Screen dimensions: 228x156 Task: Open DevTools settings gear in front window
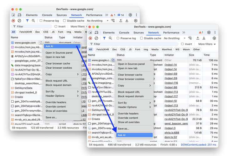click(x=209, y=32)
